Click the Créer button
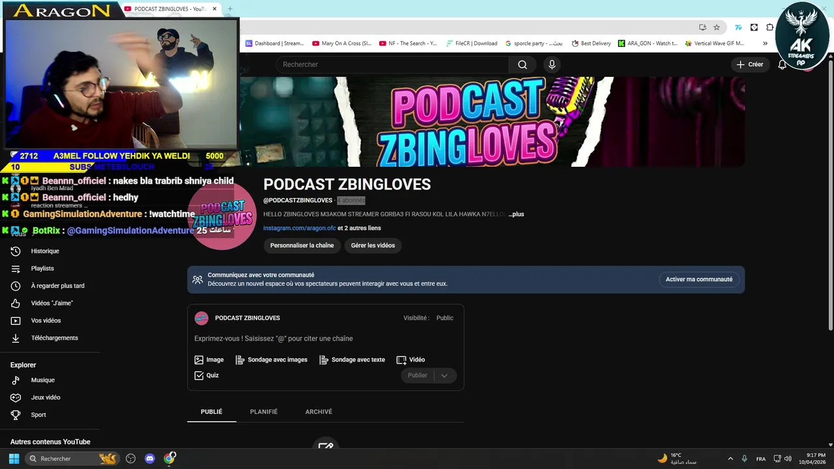 coord(749,64)
